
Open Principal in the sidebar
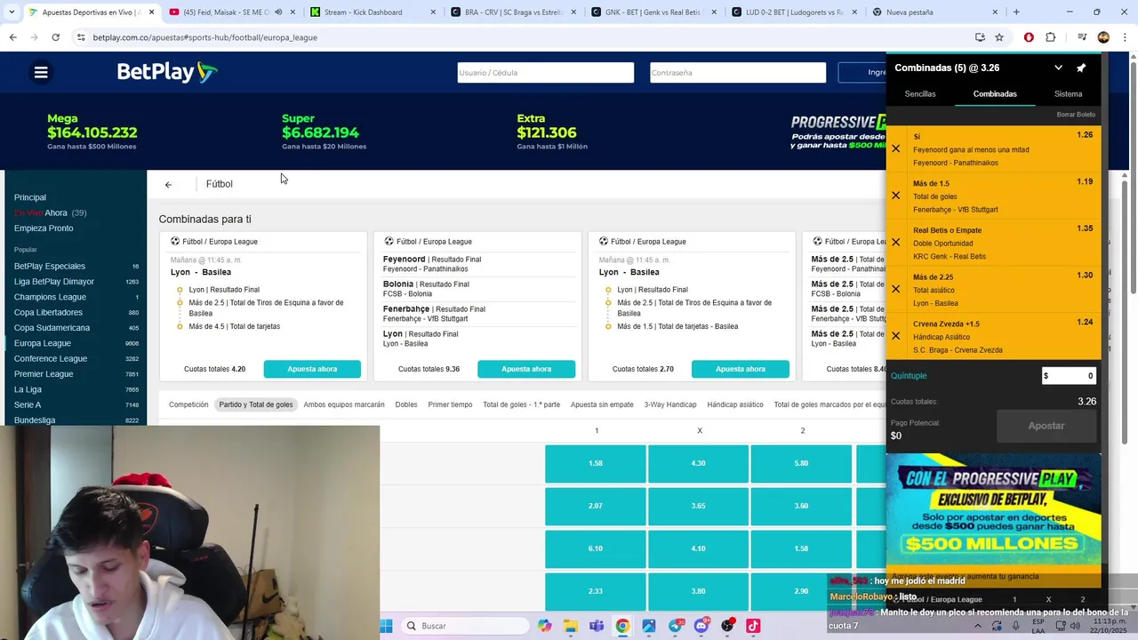tap(30, 197)
